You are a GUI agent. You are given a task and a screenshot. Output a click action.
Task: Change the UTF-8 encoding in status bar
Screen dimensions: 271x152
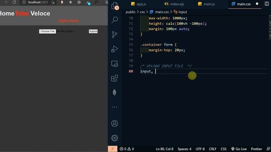(x=200, y=149)
